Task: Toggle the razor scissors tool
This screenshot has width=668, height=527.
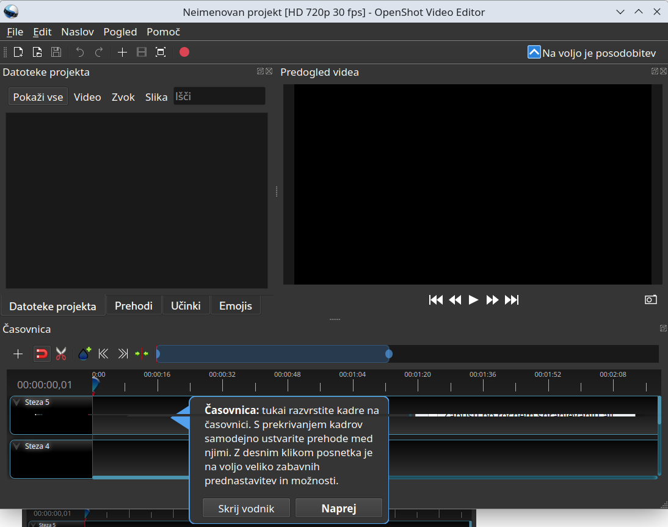Action: (x=61, y=354)
